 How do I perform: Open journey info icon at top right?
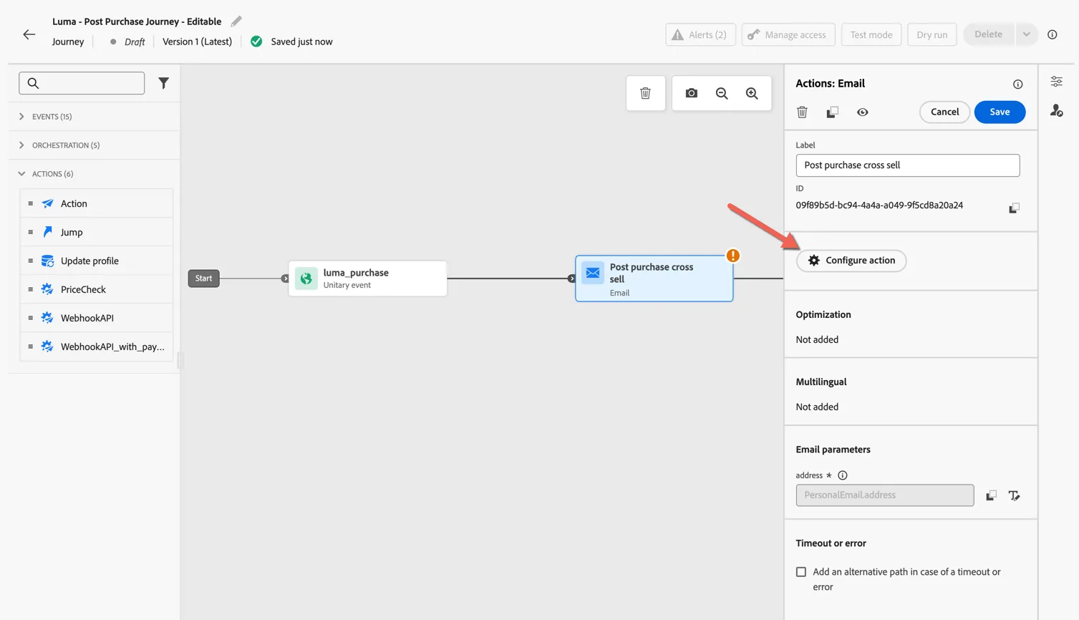[x=1052, y=34]
